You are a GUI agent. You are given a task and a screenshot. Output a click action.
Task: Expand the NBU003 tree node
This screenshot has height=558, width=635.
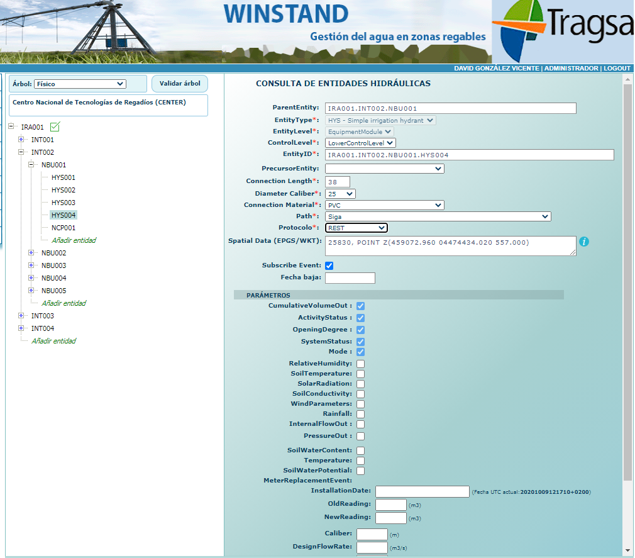[31, 265]
